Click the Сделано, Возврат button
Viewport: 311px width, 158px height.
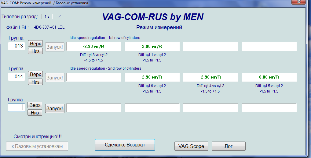point(125,145)
